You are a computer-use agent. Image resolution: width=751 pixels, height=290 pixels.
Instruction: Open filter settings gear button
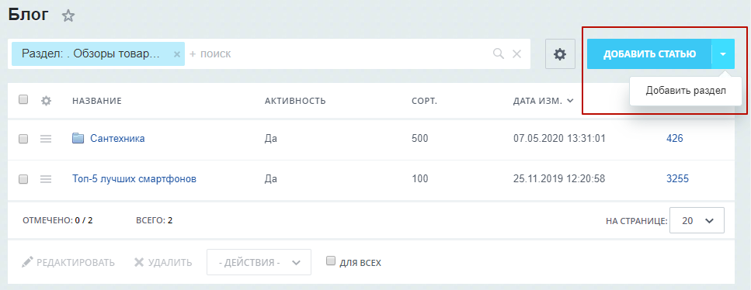point(560,54)
